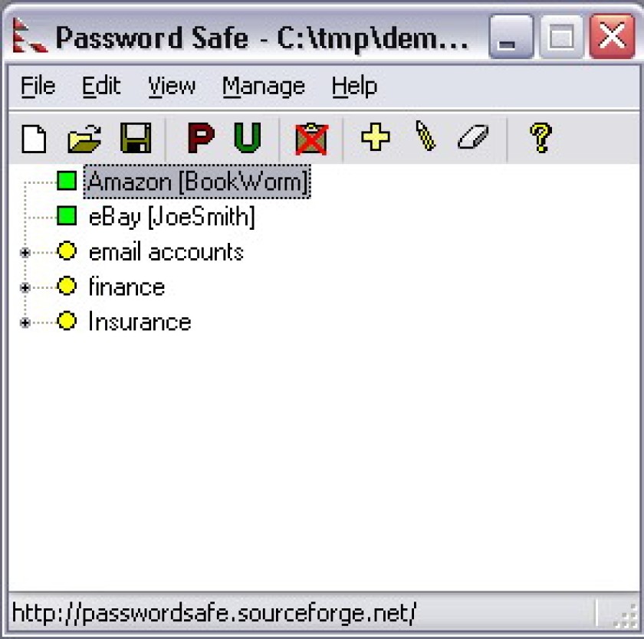Viewport: 644px width, 639px height.
Task: Select the eBay [JoeSmith] entry
Action: [172, 217]
